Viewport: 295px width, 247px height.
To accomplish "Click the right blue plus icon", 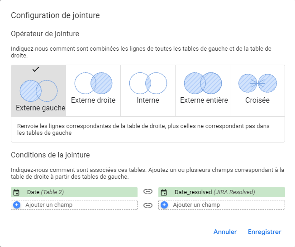I will coord(164,205).
